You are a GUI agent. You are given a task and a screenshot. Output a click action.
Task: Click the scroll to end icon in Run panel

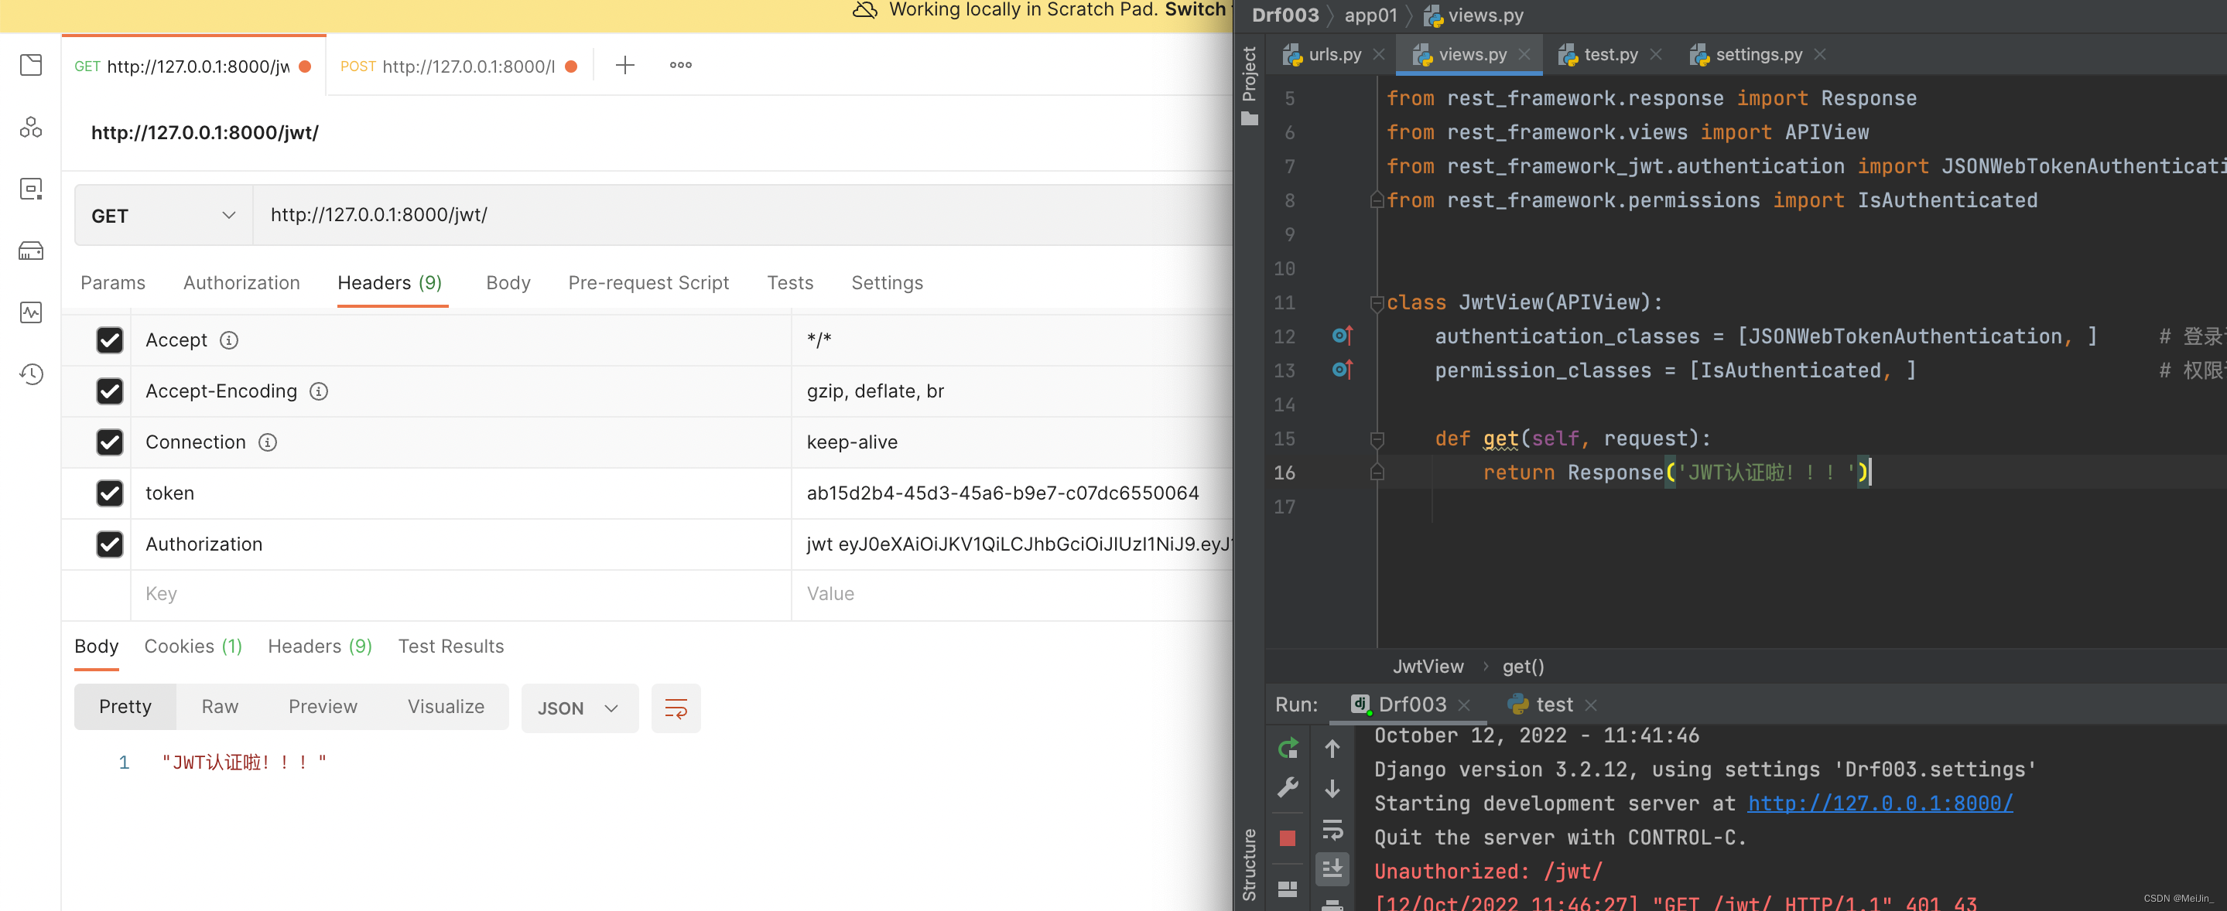1332,868
